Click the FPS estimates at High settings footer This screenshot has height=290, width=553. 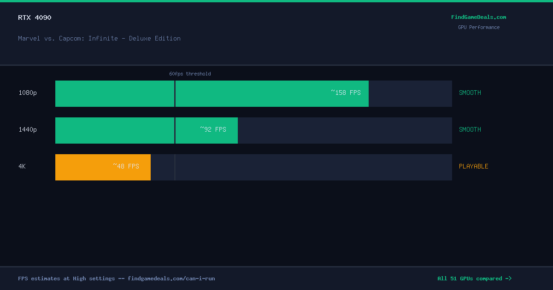tap(116, 278)
